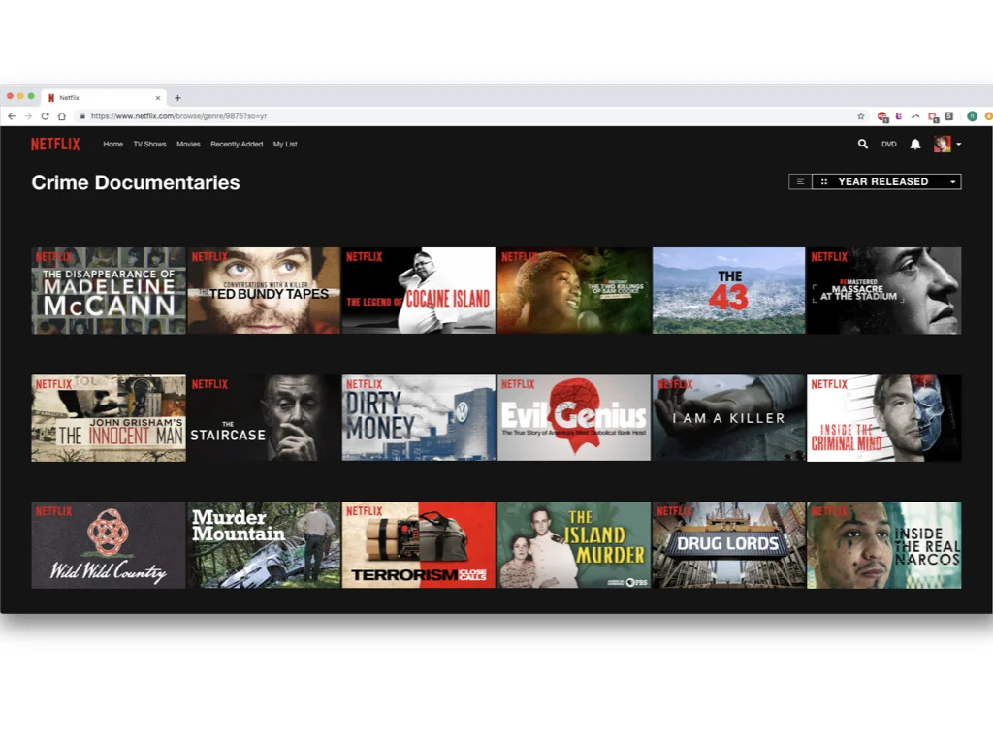Open Inside the Criminal Mind thumbnail
Image resolution: width=993 pixels, height=745 pixels.
(x=884, y=418)
